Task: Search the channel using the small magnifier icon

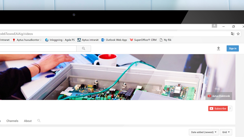Action: click(39, 121)
